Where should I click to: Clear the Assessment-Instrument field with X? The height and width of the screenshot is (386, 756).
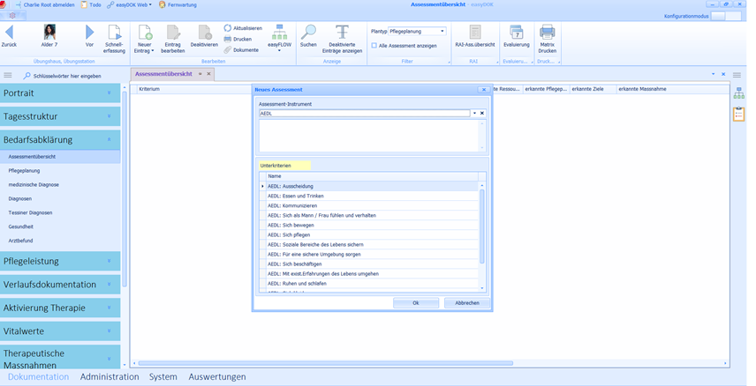click(482, 113)
